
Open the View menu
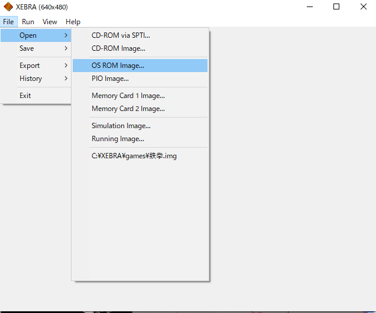click(x=50, y=22)
